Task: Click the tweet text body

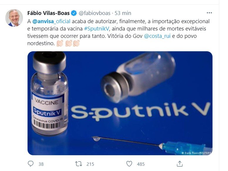Action: point(118,32)
